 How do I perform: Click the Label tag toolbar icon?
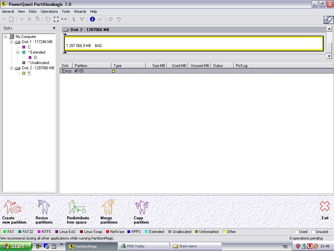pos(48,19)
